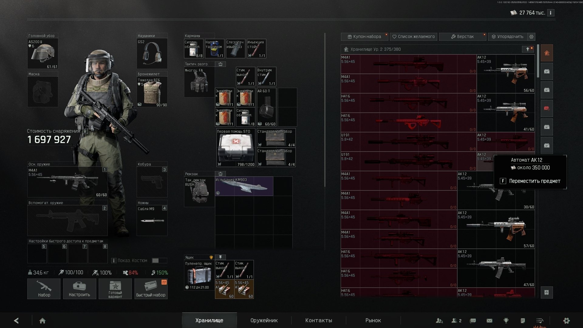Click the pin icon beside Ящик
Viewport: 583px width, 328px height.
(220, 257)
